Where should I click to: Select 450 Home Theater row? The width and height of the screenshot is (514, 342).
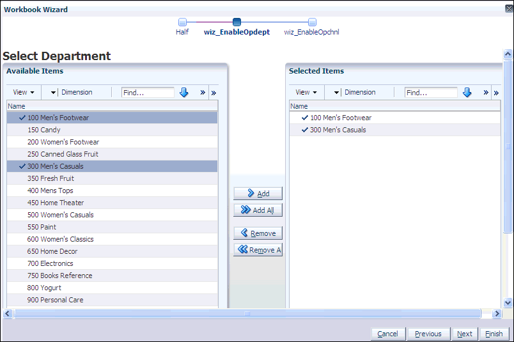pyautogui.click(x=112, y=203)
